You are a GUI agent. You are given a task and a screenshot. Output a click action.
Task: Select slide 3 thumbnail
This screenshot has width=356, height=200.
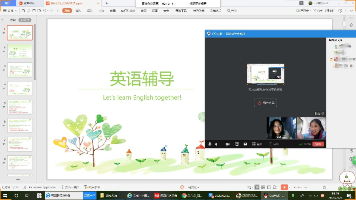[x=20, y=70]
